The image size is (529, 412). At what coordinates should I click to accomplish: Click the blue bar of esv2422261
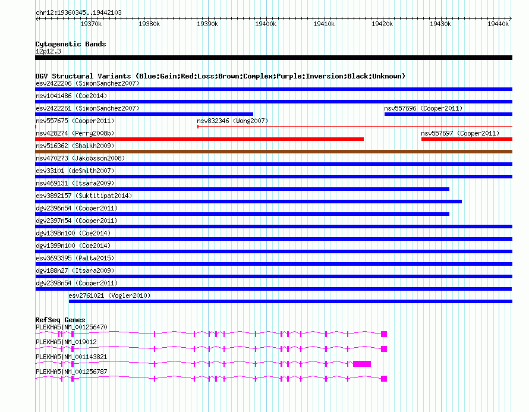pos(144,114)
